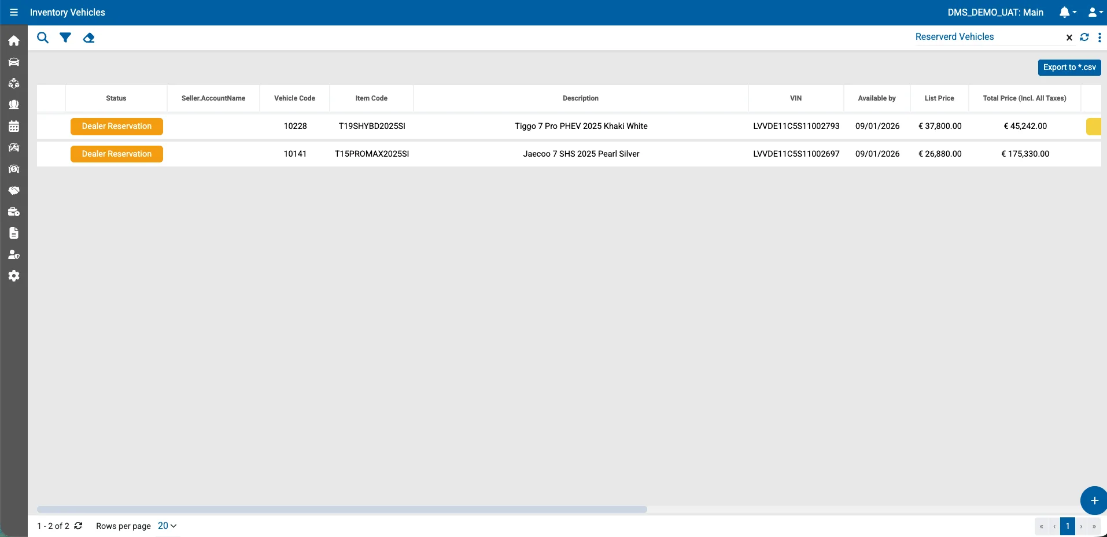Sort by Vehicle Code column header
The width and height of the screenshot is (1107, 537).
(295, 98)
